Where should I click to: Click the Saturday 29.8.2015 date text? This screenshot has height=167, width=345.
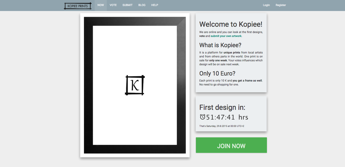pos(222,126)
